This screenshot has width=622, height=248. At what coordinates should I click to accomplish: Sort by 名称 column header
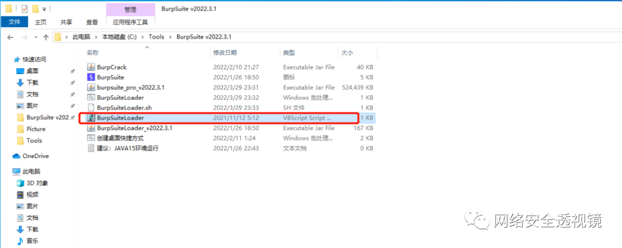(x=93, y=52)
